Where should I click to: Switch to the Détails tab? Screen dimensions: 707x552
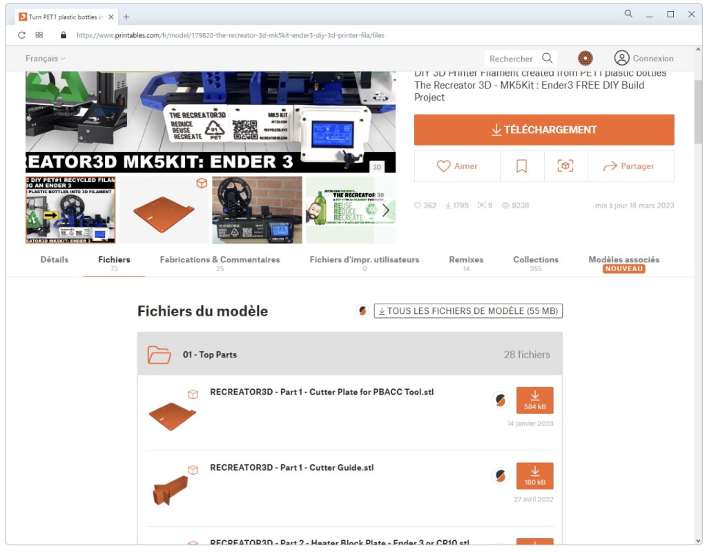55,260
